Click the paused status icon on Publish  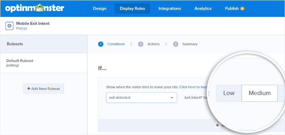242,9
